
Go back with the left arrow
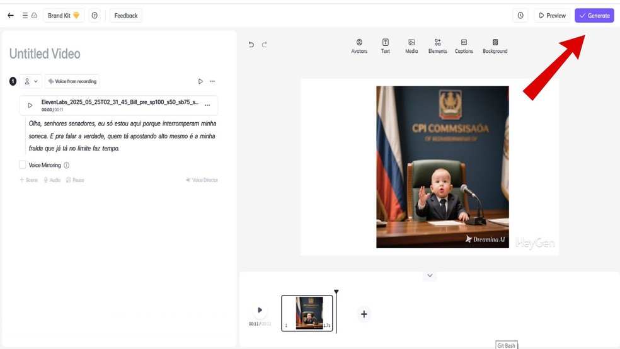11,15
